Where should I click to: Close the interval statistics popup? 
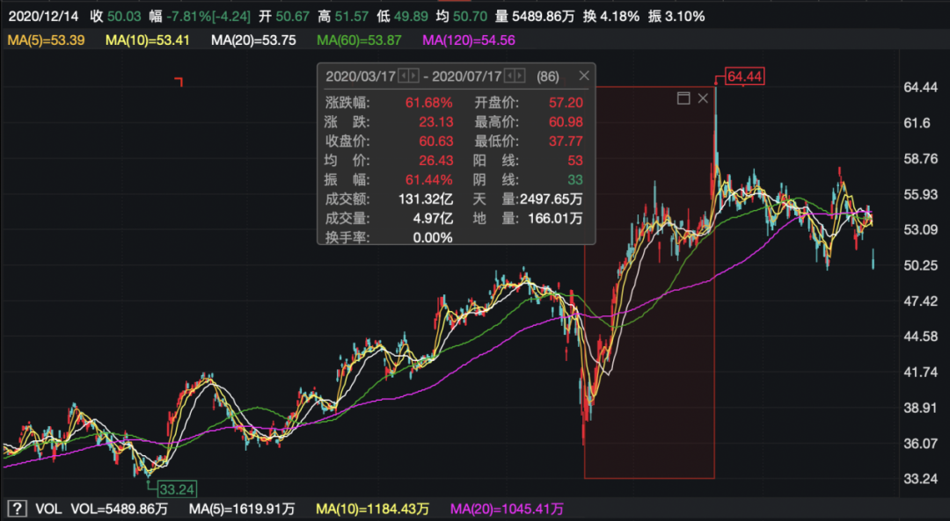click(x=583, y=76)
